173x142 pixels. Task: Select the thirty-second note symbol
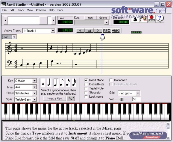click(74, 83)
